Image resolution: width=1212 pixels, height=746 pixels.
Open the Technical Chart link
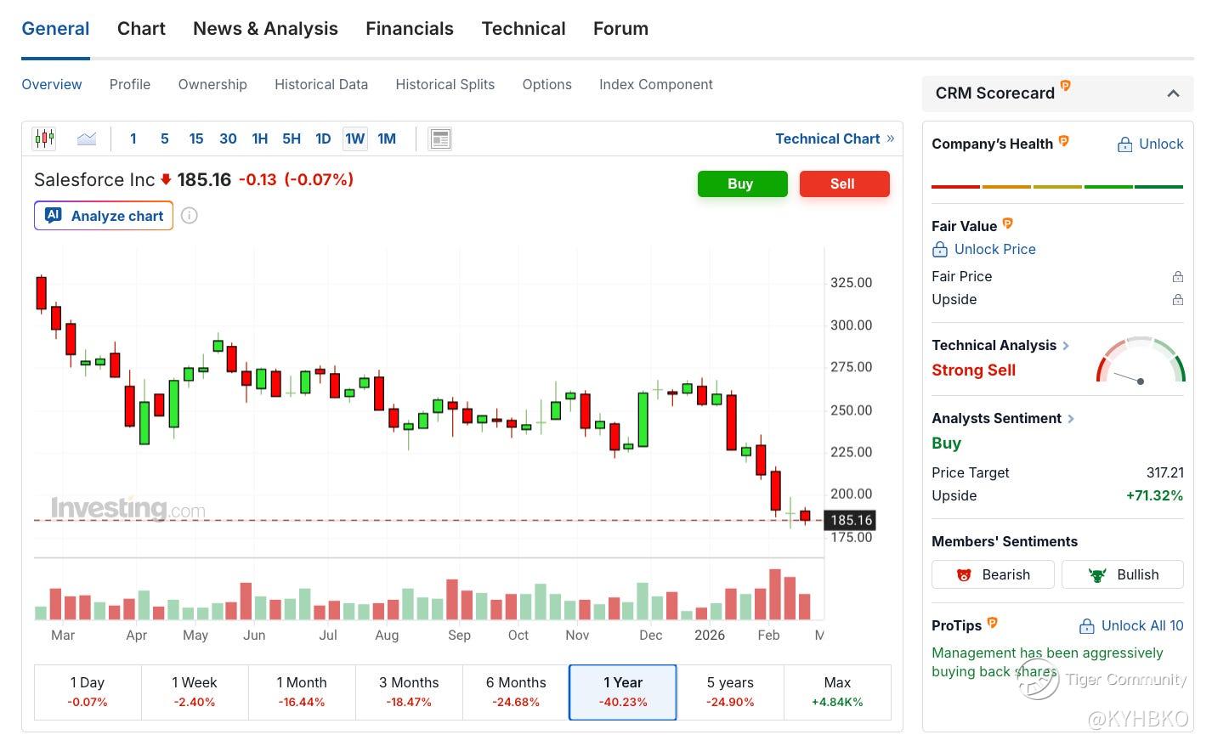click(835, 138)
